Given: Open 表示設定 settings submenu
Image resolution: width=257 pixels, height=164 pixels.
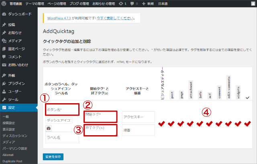Looking at the screenshot, I should tap(9, 129).
